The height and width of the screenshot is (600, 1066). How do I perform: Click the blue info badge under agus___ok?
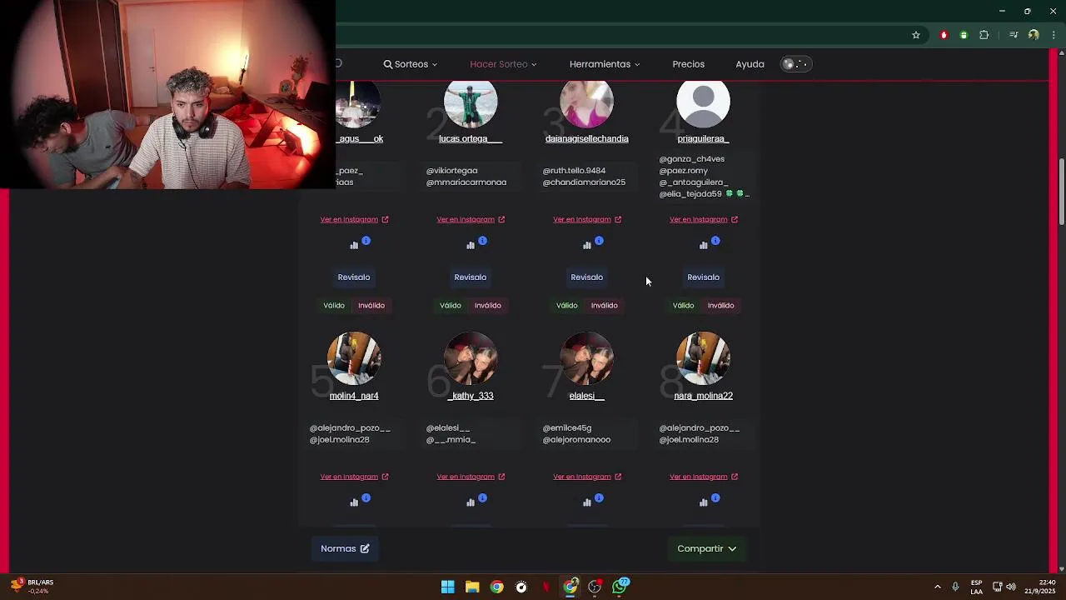366,241
